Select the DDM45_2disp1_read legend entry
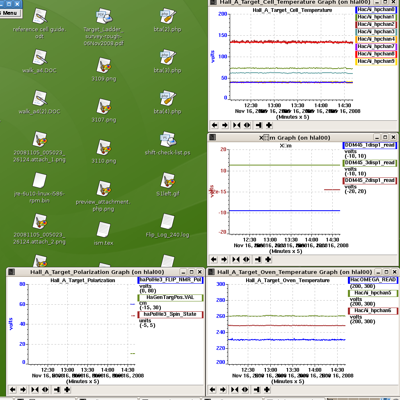The width and height of the screenshot is (400, 400). (x=370, y=181)
